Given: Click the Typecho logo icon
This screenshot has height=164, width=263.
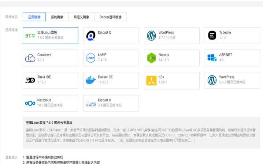Looking at the screenshot, I should [212, 35].
